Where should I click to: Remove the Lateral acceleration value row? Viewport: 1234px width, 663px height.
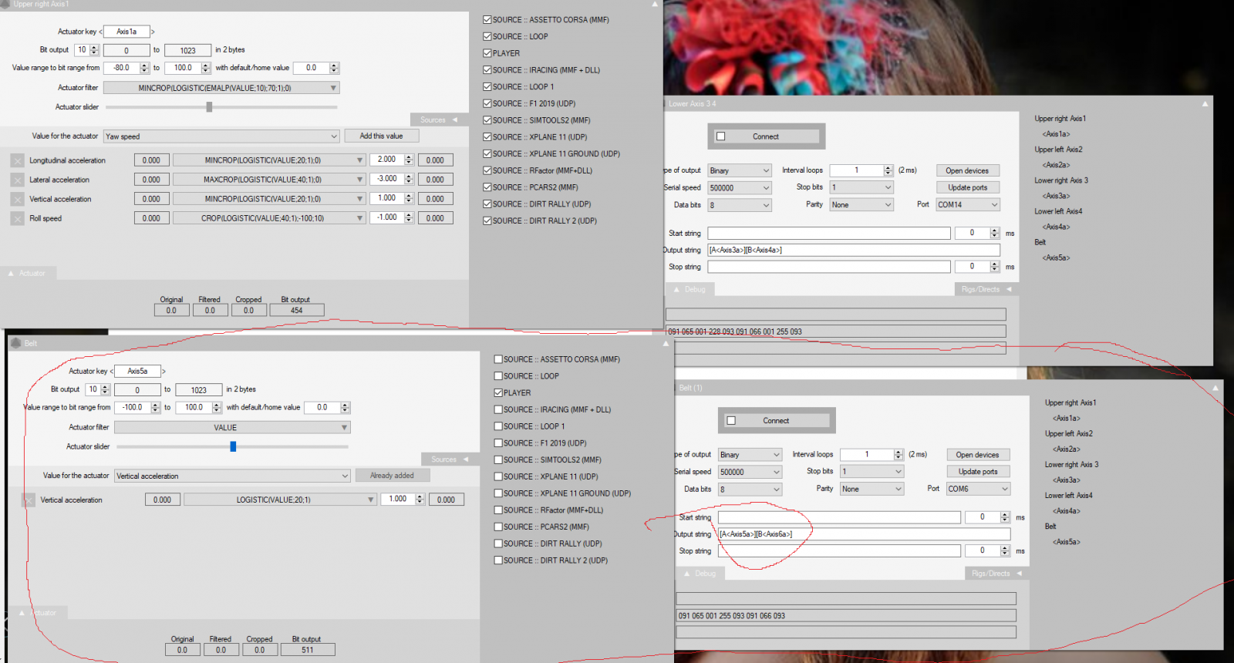pos(17,180)
